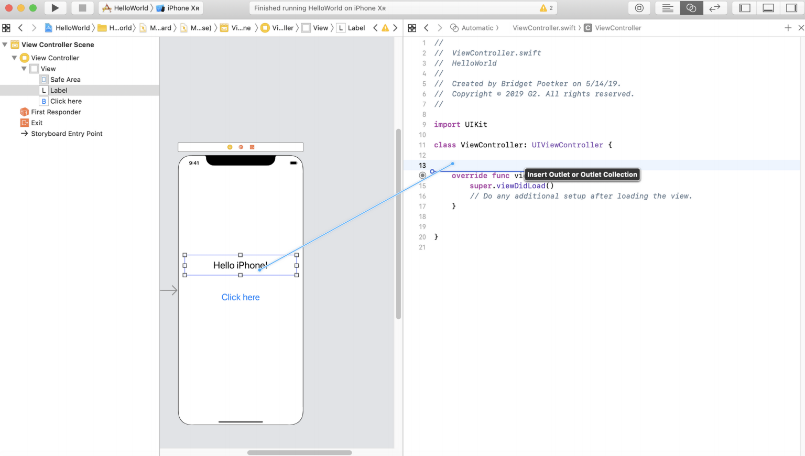Open related items menu in assistant editor
The width and height of the screenshot is (805, 456).
(x=412, y=28)
